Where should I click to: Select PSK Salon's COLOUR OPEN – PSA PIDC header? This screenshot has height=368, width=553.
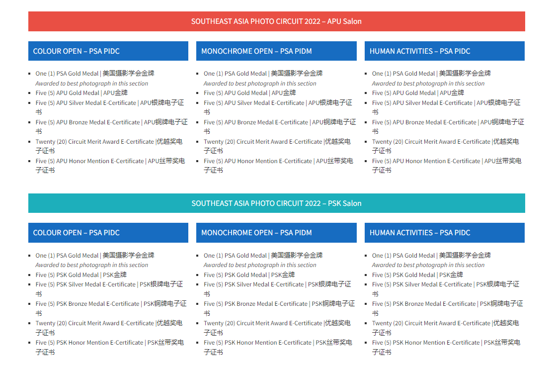[x=108, y=233]
